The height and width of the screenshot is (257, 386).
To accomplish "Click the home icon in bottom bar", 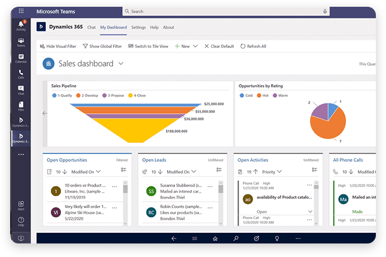I will (214, 238).
